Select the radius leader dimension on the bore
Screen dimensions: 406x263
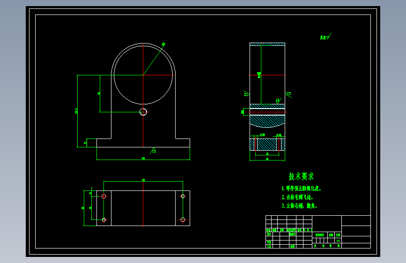[x=163, y=45]
